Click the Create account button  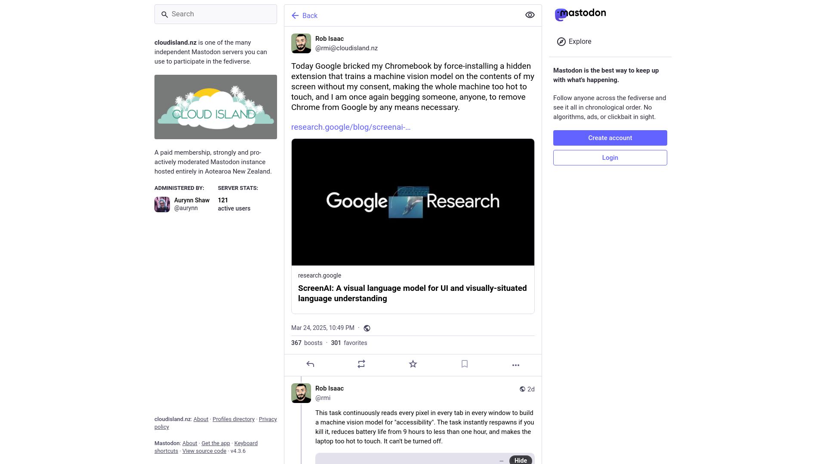[610, 138]
